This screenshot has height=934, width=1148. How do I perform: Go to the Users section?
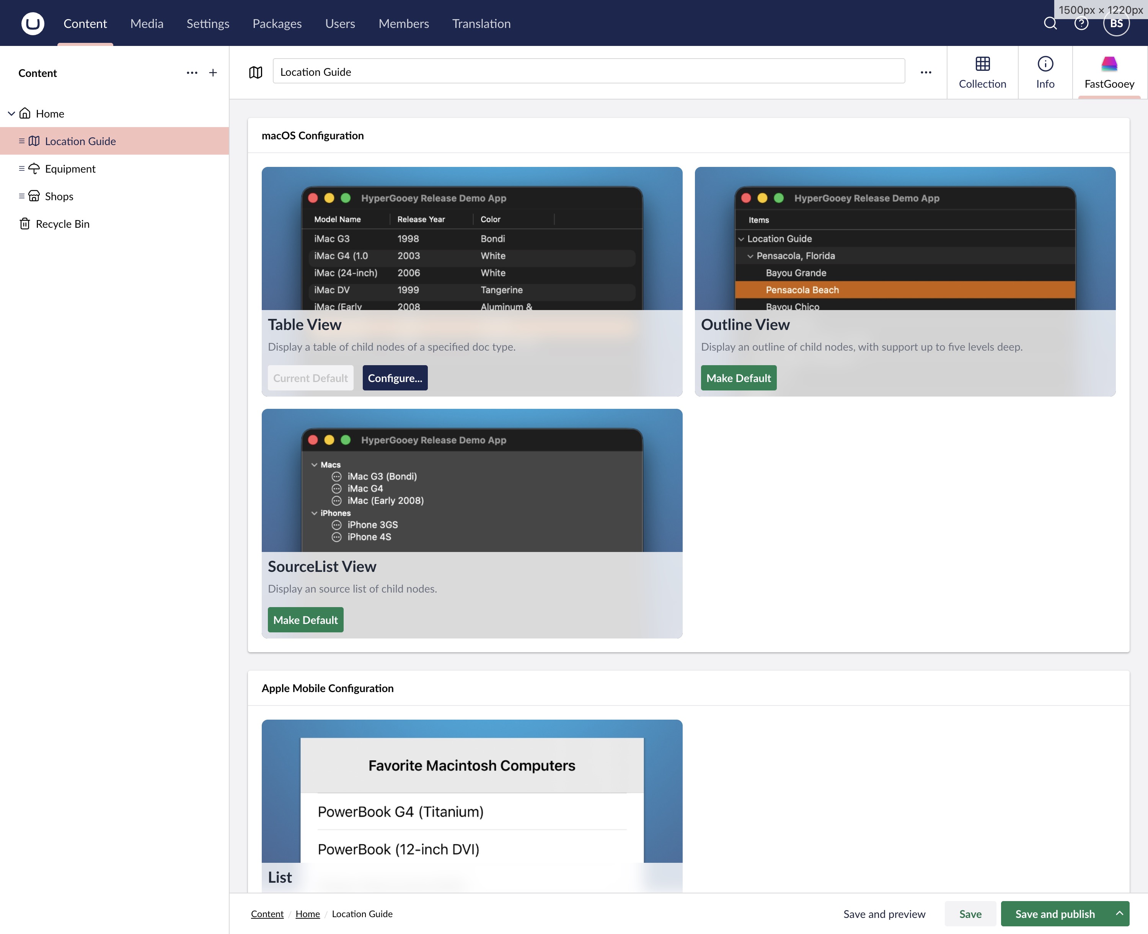click(340, 24)
